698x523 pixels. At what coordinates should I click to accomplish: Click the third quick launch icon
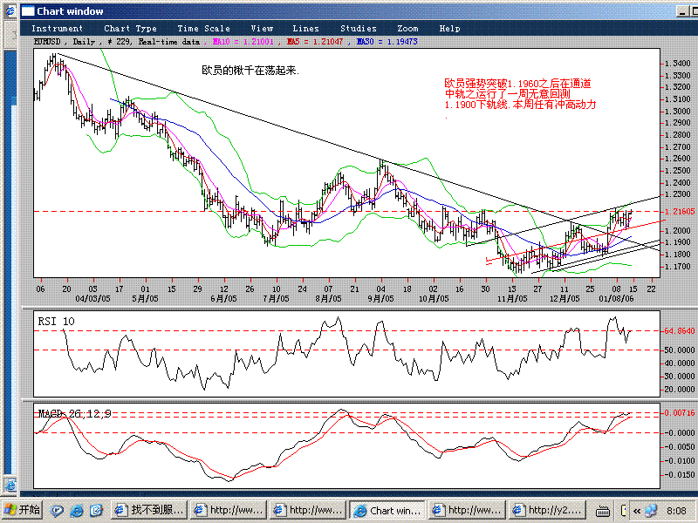97,511
